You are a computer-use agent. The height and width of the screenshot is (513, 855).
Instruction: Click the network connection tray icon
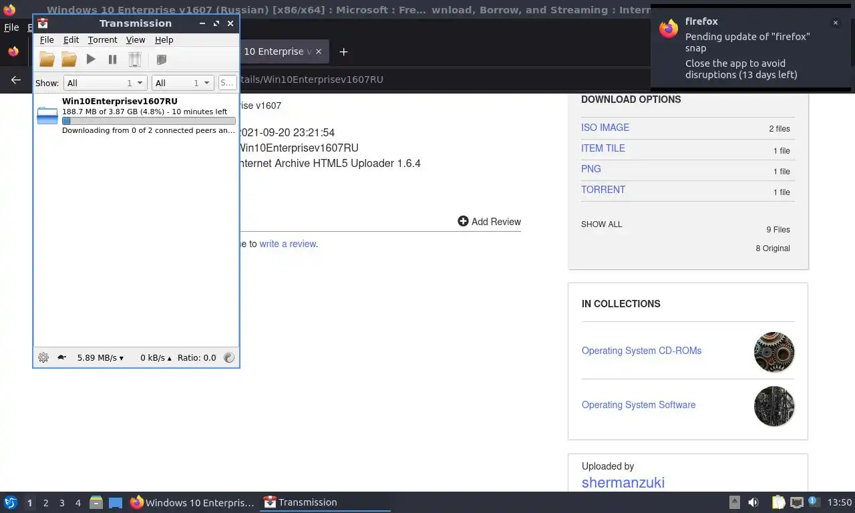point(797,502)
